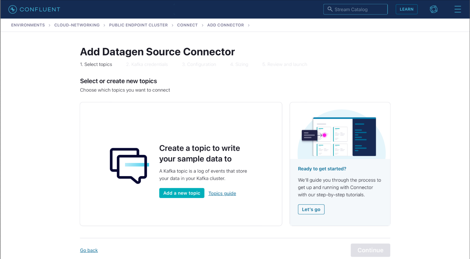
Task: Click the CONFLUENT wordmark
Action: [40, 9]
